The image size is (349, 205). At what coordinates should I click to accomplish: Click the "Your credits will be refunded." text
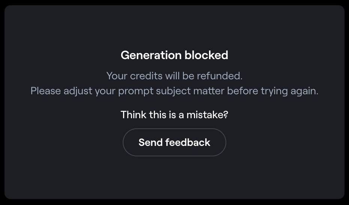tap(174, 76)
